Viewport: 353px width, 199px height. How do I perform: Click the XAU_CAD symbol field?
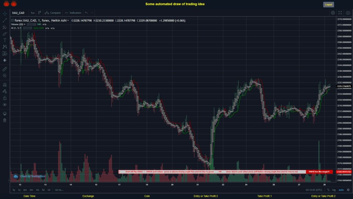[18, 13]
